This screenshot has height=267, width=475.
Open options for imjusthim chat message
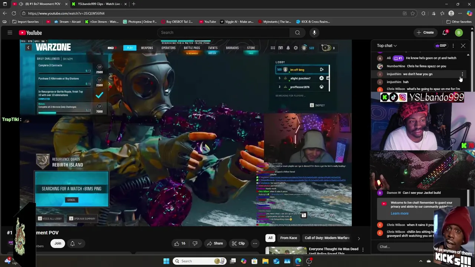coord(462,74)
